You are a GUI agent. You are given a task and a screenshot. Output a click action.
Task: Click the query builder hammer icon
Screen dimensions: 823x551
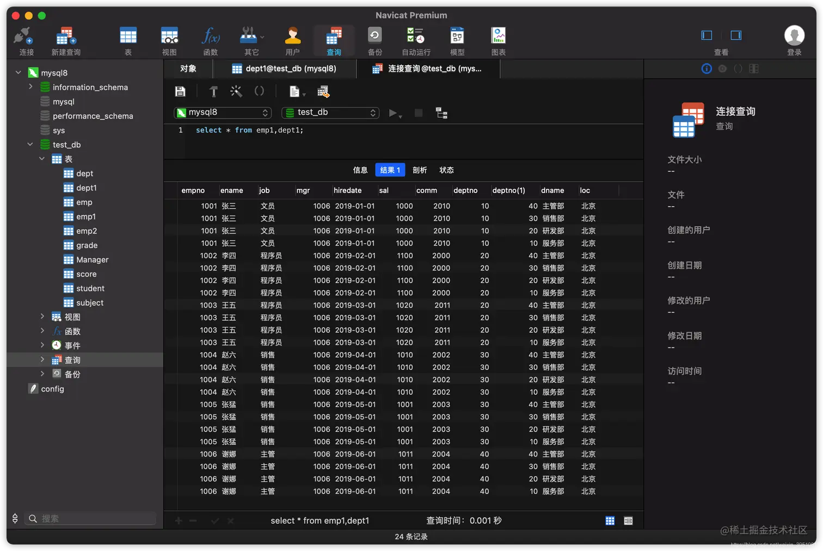213,91
